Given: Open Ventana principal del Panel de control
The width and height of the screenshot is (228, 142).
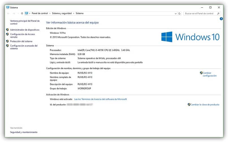Looking at the screenshot, I should pos(25,22).
